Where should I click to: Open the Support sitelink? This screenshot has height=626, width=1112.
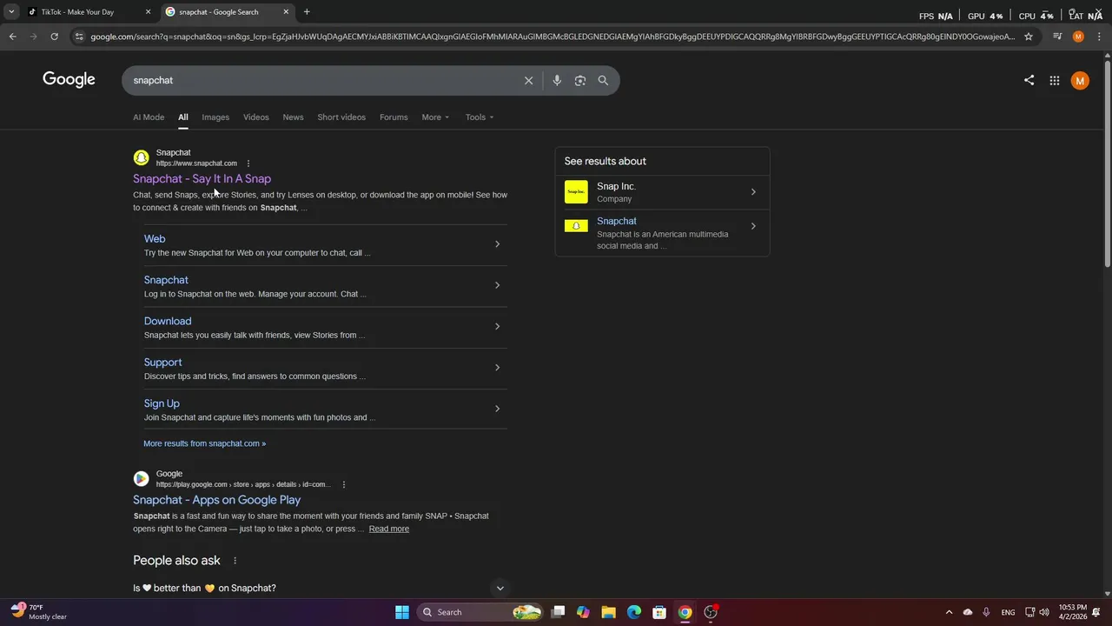[162, 363]
